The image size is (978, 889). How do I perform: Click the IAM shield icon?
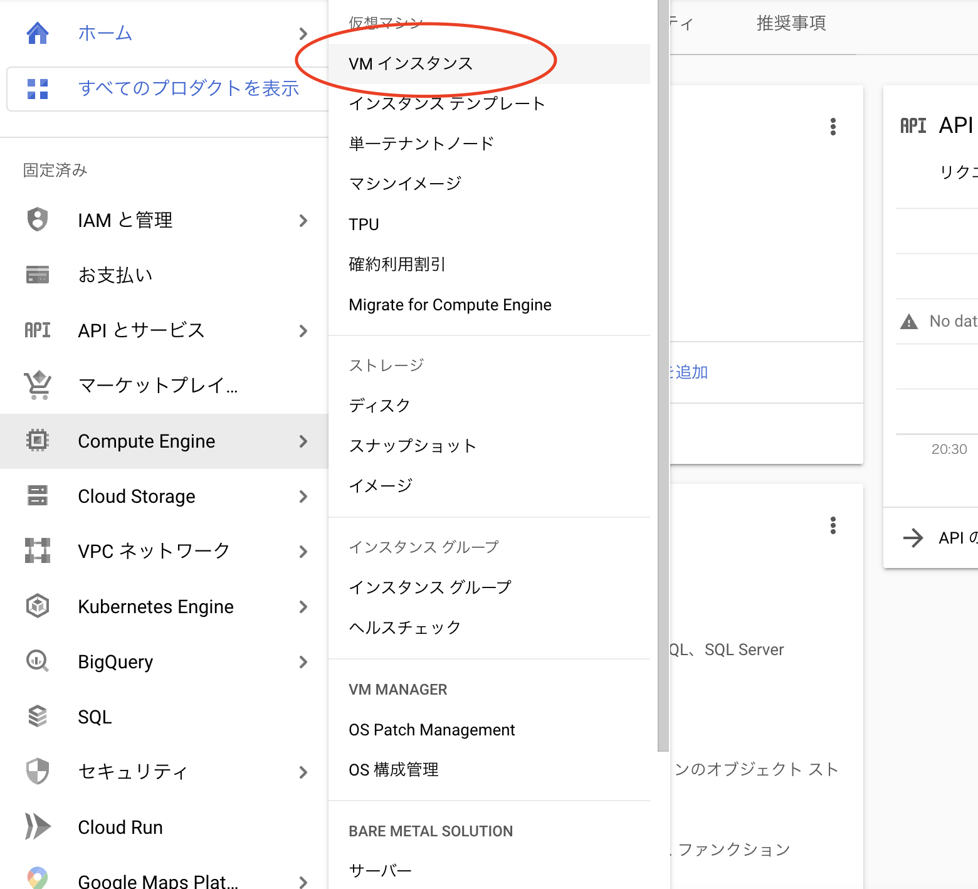coord(38,219)
